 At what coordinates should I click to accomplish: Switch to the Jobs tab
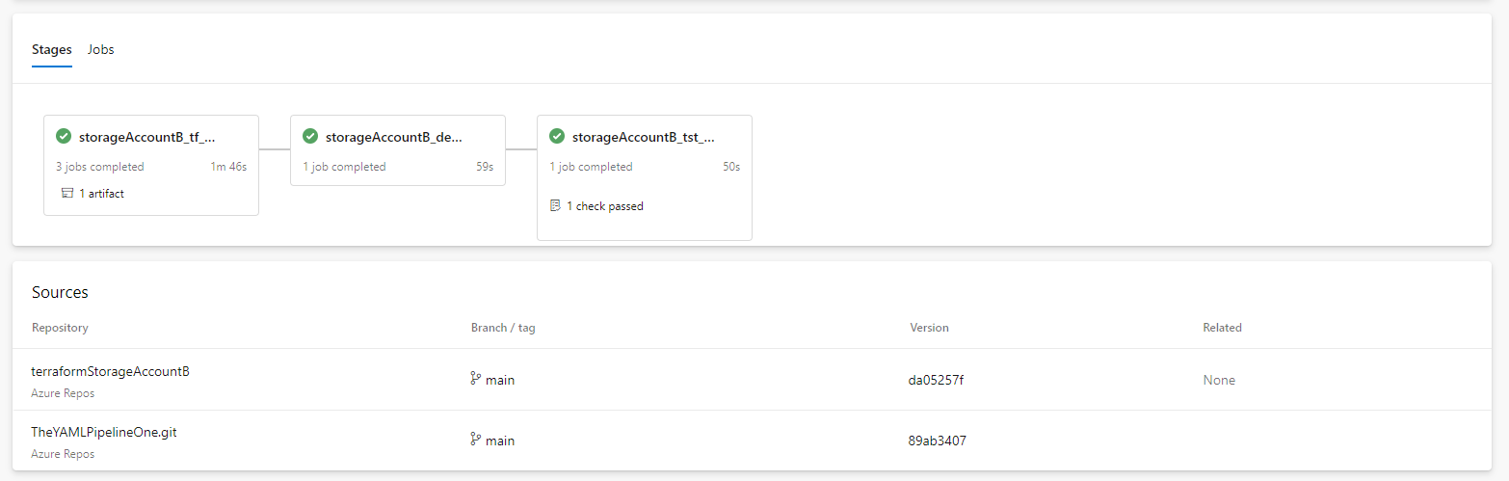pyautogui.click(x=101, y=49)
